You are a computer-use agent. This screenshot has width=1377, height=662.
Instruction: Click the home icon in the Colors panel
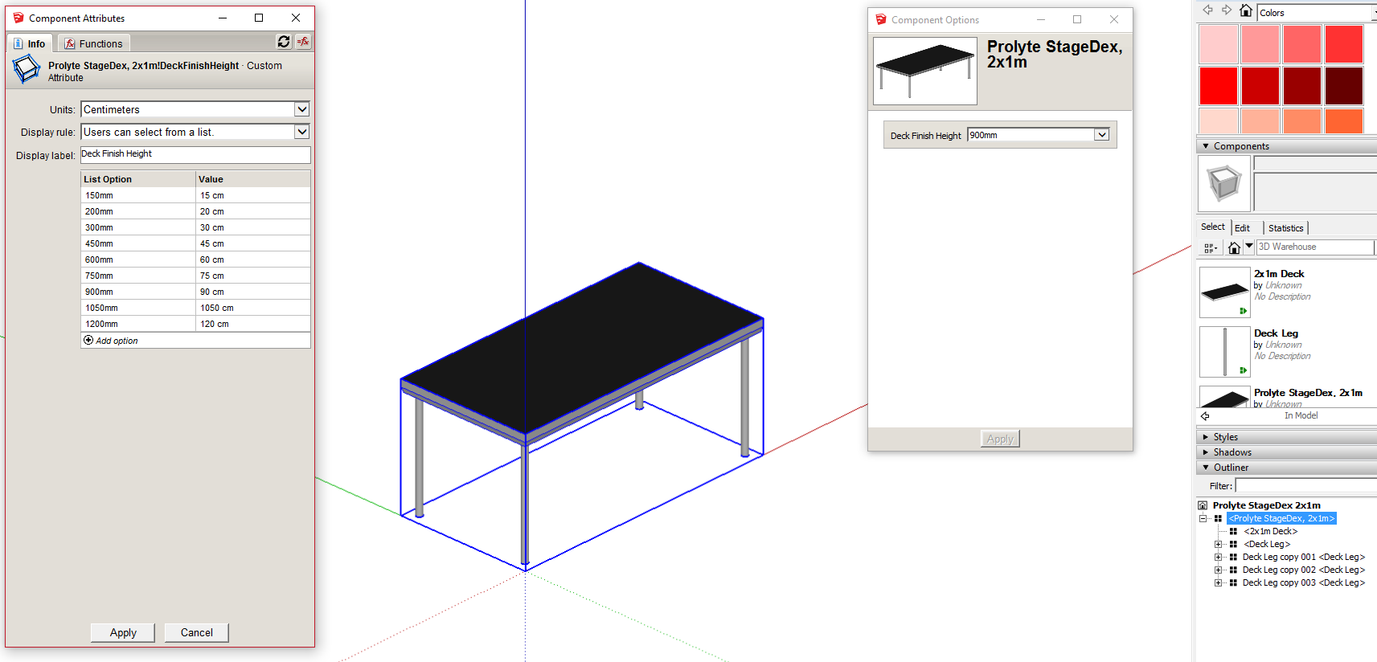pyautogui.click(x=1246, y=10)
